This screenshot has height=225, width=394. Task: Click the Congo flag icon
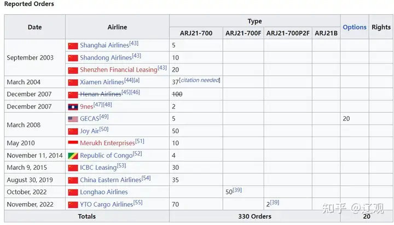[73, 156]
